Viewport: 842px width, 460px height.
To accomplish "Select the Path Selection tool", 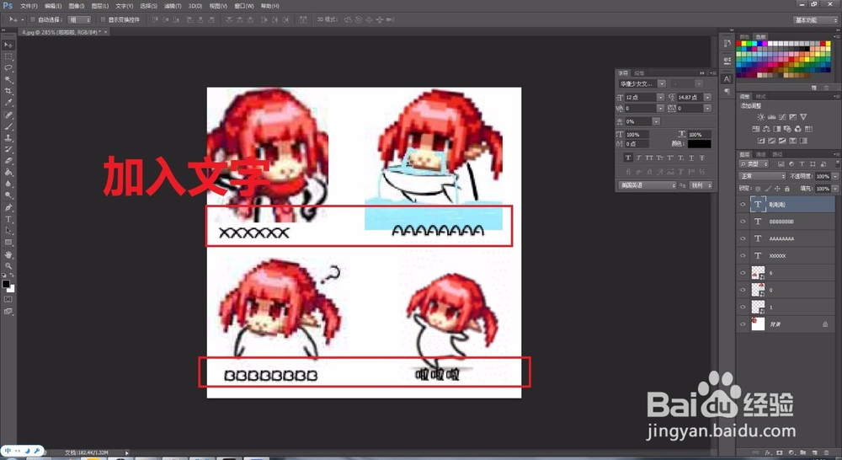I will [x=8, y=231].
